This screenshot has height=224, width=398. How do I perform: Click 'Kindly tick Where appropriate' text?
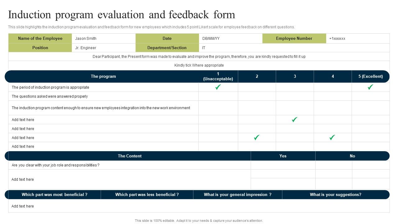click(199, 65)
